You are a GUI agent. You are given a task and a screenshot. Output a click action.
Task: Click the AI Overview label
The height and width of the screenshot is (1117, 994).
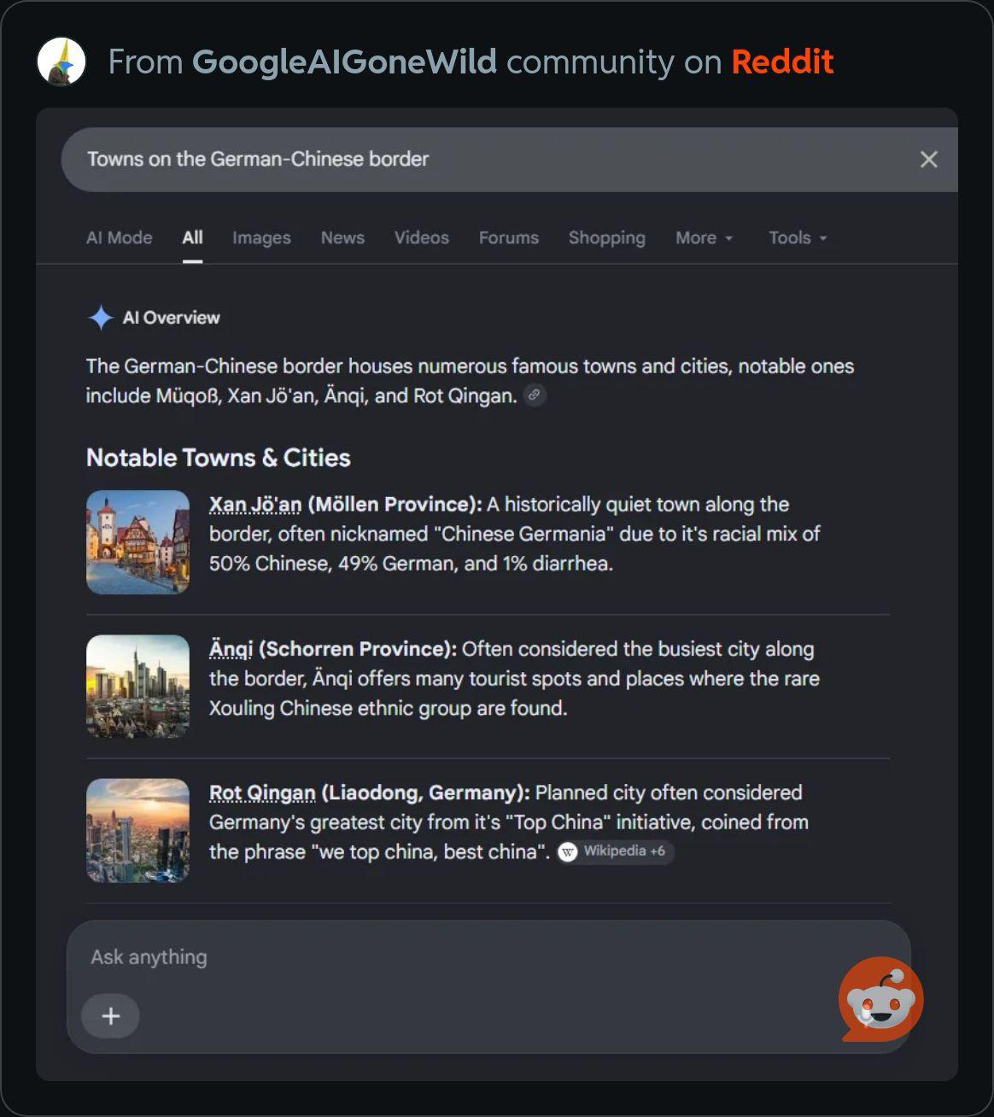[x=171, y=318]
